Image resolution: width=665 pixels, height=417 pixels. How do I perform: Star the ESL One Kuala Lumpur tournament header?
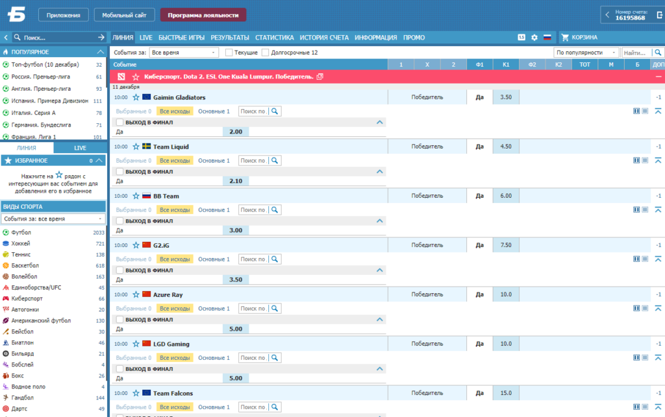tap(136, 77)
